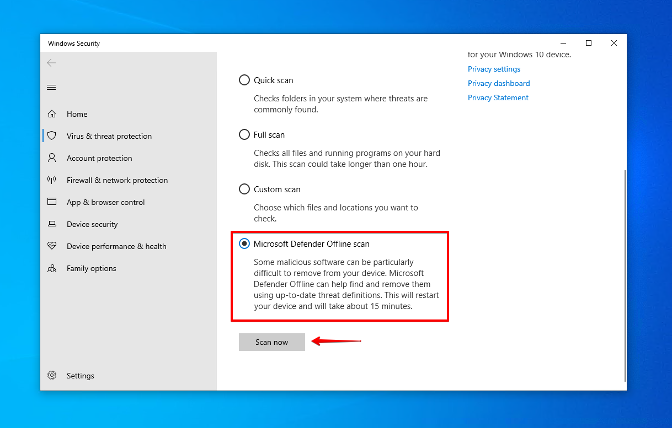672x428 pixels.
Task: Choose the Full scan option
Action: [244, 135]
